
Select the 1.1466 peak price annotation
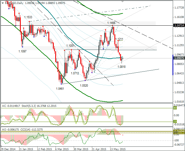coord(111,23)
